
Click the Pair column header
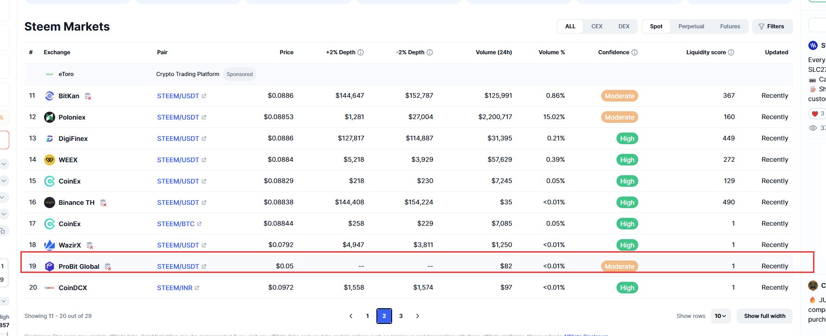pos(162,52)
